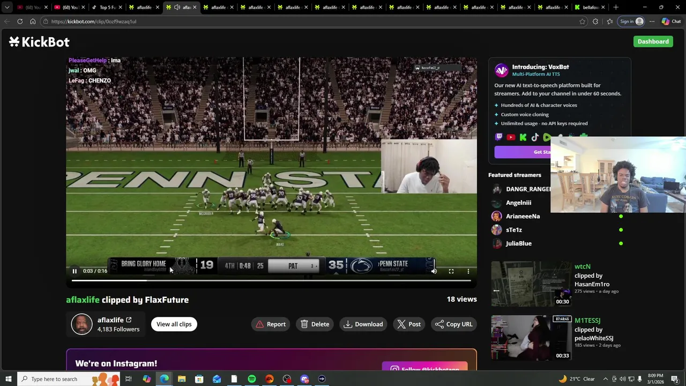Open the M1TESSJ clip thumbnail

click(531, 338)
